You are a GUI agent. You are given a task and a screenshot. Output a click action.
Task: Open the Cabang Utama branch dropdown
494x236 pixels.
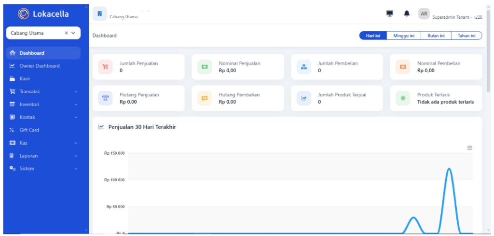click(43, 33)
